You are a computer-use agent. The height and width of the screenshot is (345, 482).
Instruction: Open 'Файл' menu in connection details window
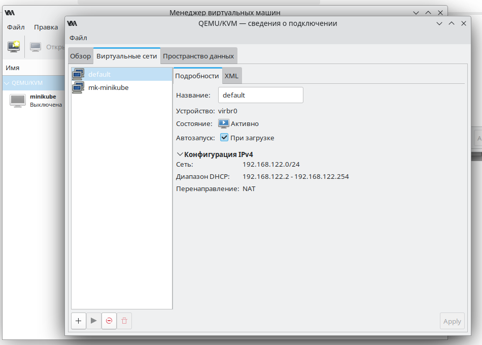(x=78, y=38)
